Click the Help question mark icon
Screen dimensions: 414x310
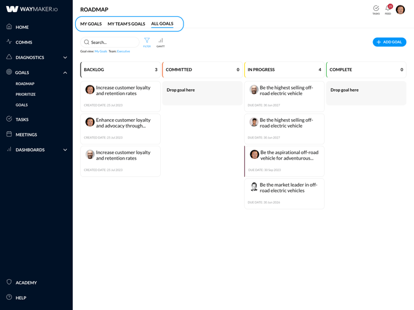[9, 297]
